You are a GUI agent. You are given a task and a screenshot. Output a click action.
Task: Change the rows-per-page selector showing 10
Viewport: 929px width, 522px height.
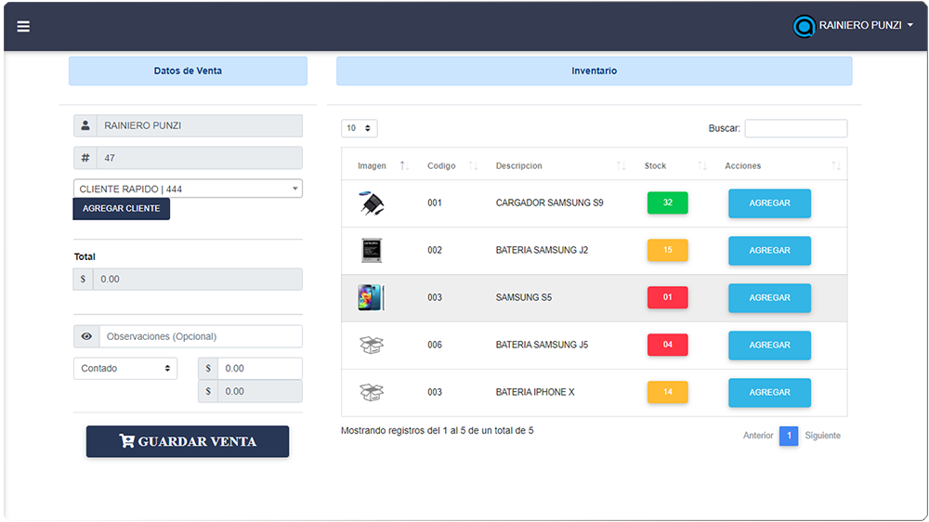point(359,128)
